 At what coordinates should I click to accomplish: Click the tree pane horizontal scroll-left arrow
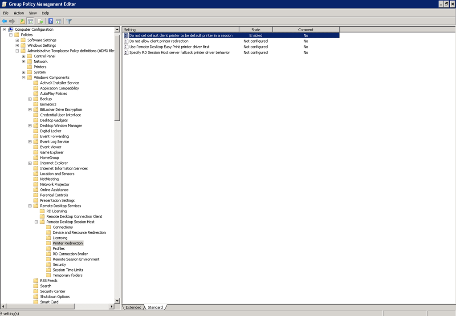pyautogui.click(x=3, y=306)
